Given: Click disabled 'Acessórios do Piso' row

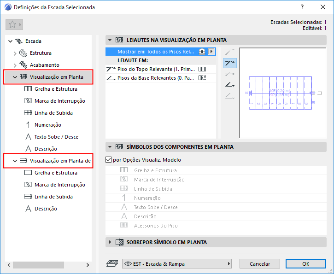Looking at the screenshot, I should click(x=216, y=226).
